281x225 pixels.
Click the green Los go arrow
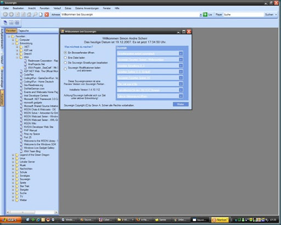pos(205,14)
